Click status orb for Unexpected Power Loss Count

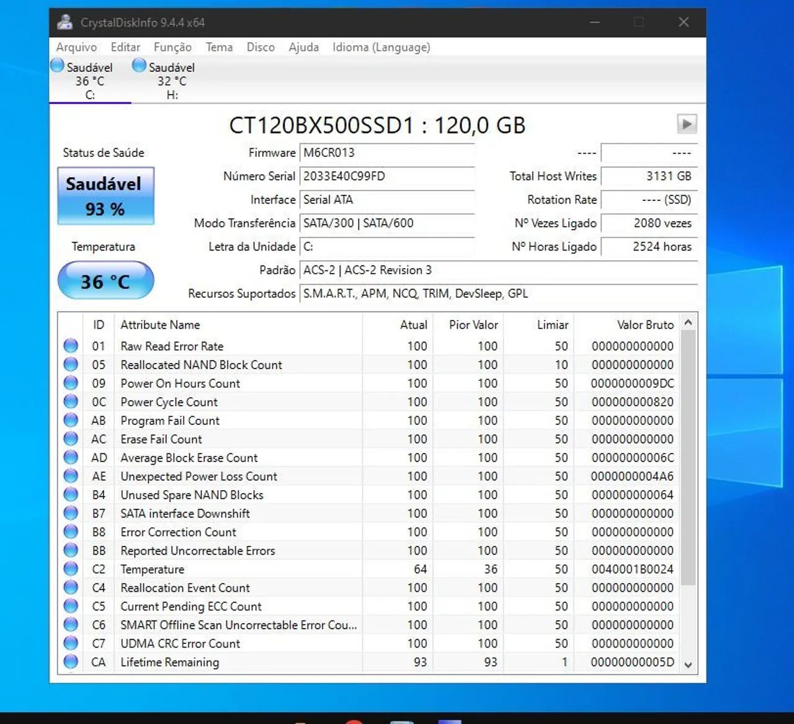click(71, 476)
